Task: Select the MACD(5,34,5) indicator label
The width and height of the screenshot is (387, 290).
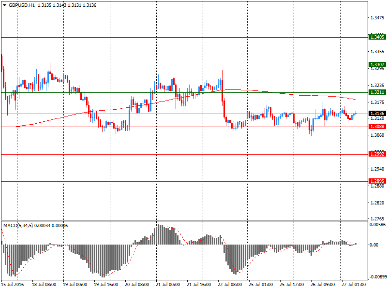Action: coord(18,226)
